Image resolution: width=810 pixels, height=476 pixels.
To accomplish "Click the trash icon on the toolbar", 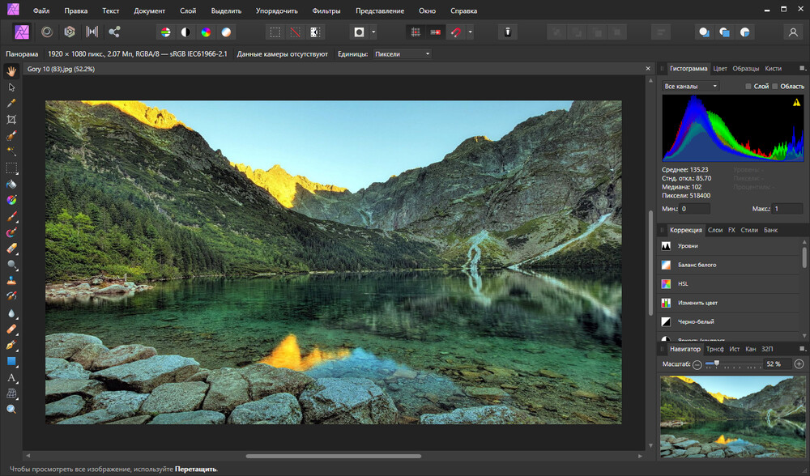I will tap(508, 32).
